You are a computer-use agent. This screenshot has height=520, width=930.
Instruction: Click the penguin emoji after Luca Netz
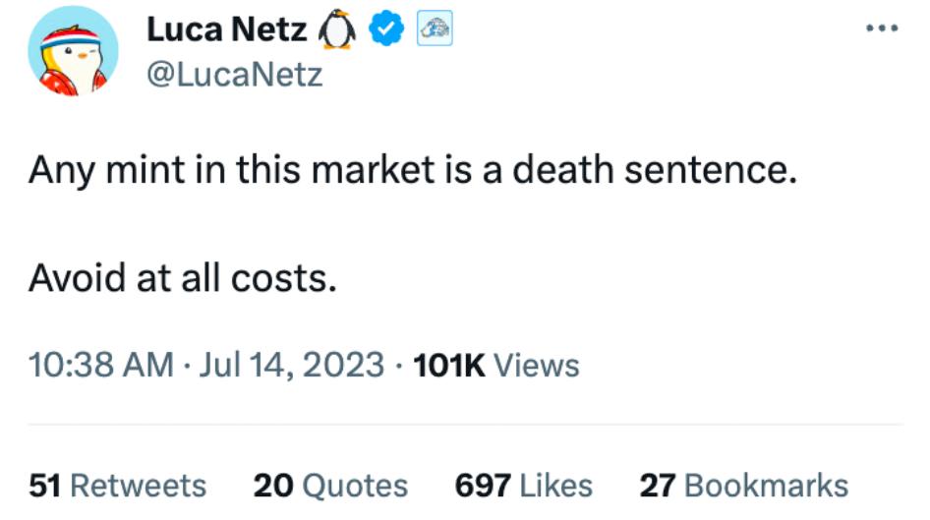(x=336, y=32)
